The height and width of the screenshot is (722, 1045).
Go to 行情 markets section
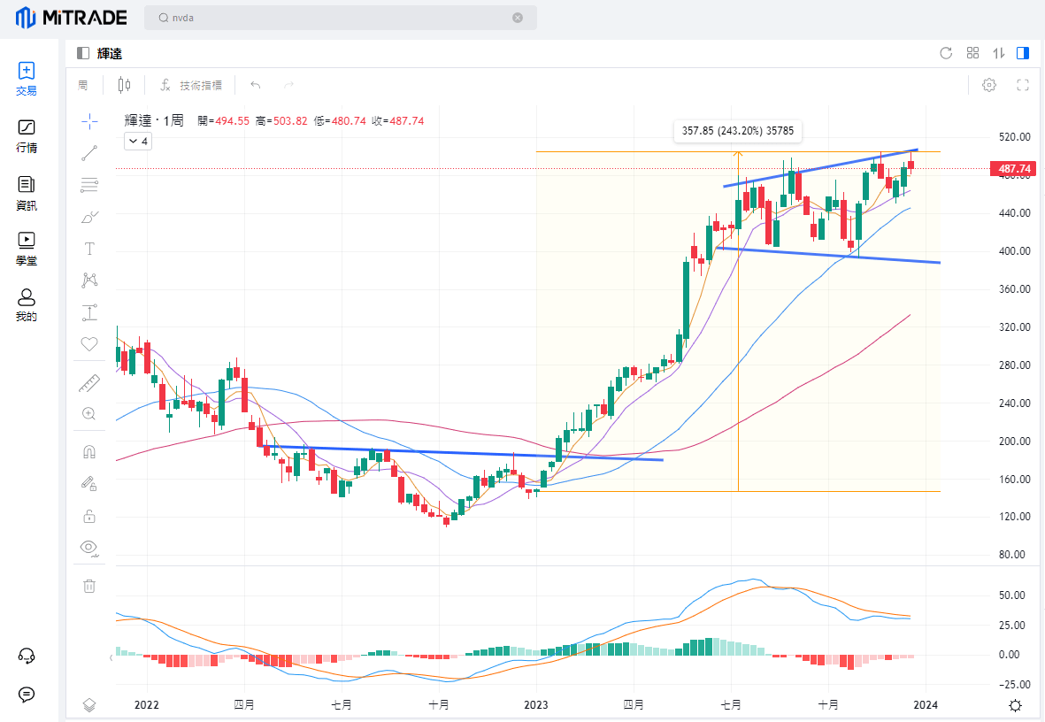point(27,136)
